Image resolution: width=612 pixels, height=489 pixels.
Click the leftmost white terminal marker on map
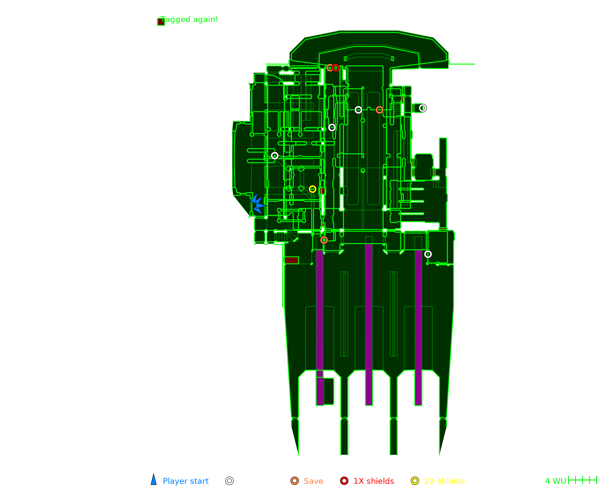coord(275,156)
